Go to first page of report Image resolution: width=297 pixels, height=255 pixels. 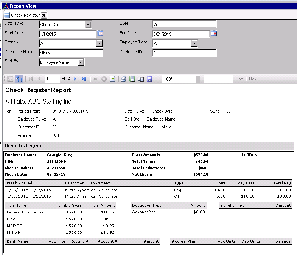31,79
